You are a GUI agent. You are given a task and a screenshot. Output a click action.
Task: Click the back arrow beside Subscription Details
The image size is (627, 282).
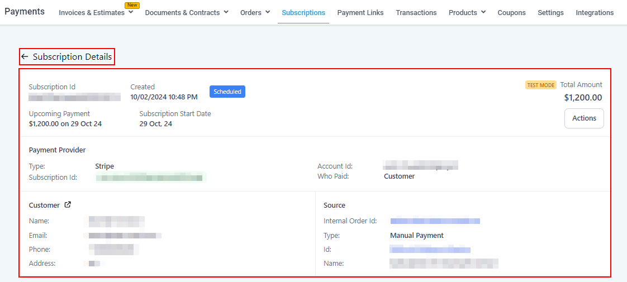(x=25, y=57)
